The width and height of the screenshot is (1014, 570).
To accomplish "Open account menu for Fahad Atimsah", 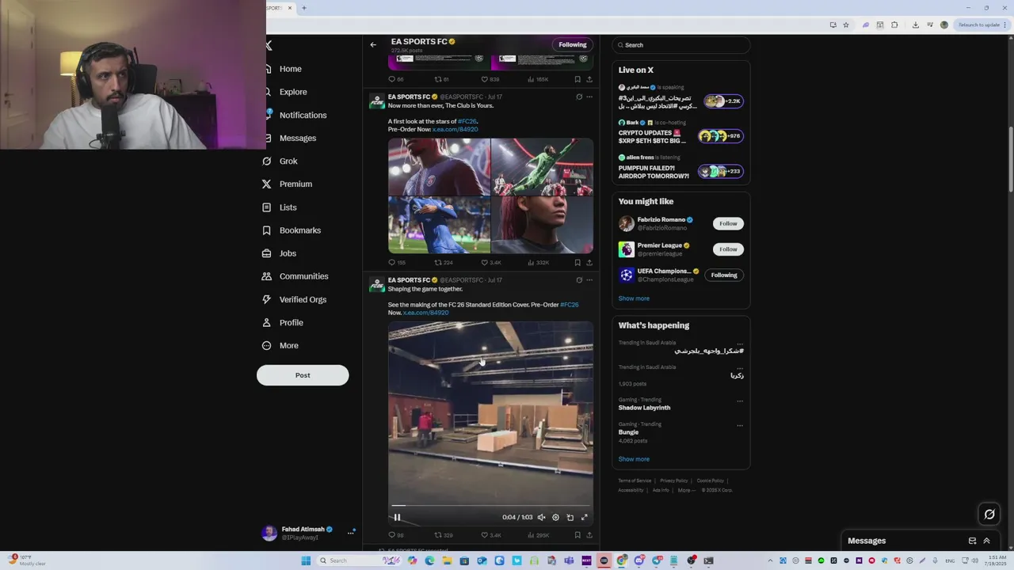I will [350, 533].
